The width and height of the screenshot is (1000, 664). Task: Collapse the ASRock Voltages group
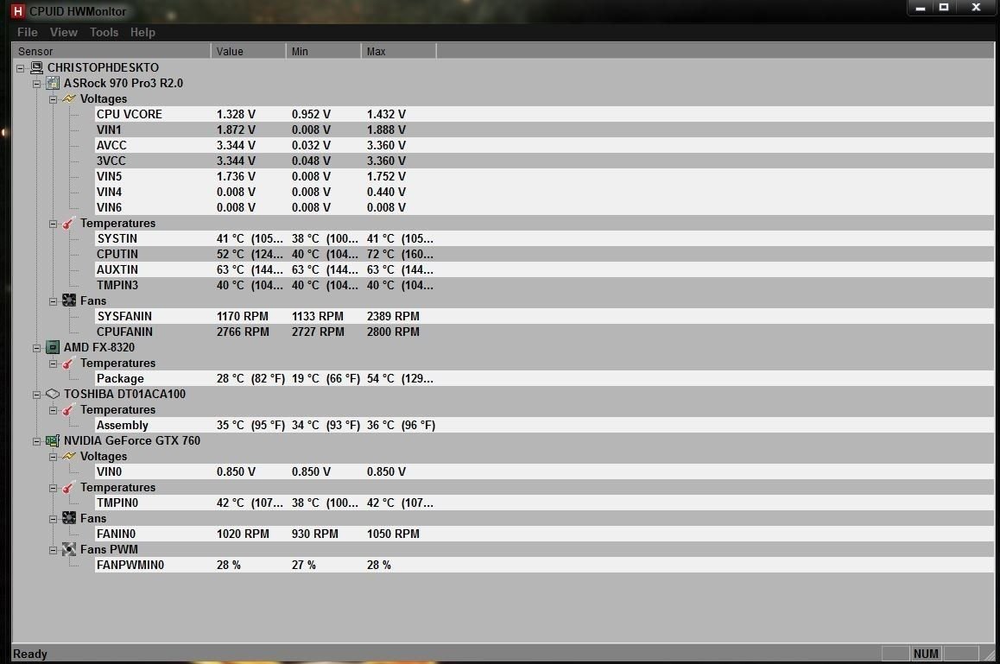(54, 99)
